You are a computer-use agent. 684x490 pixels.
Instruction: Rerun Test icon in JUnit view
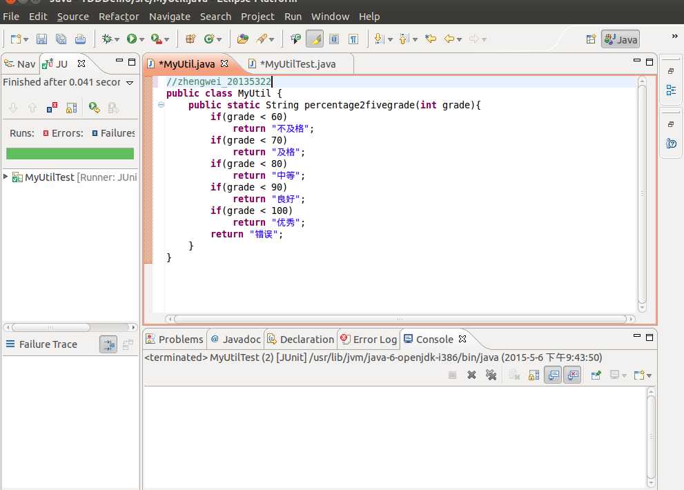95,108
